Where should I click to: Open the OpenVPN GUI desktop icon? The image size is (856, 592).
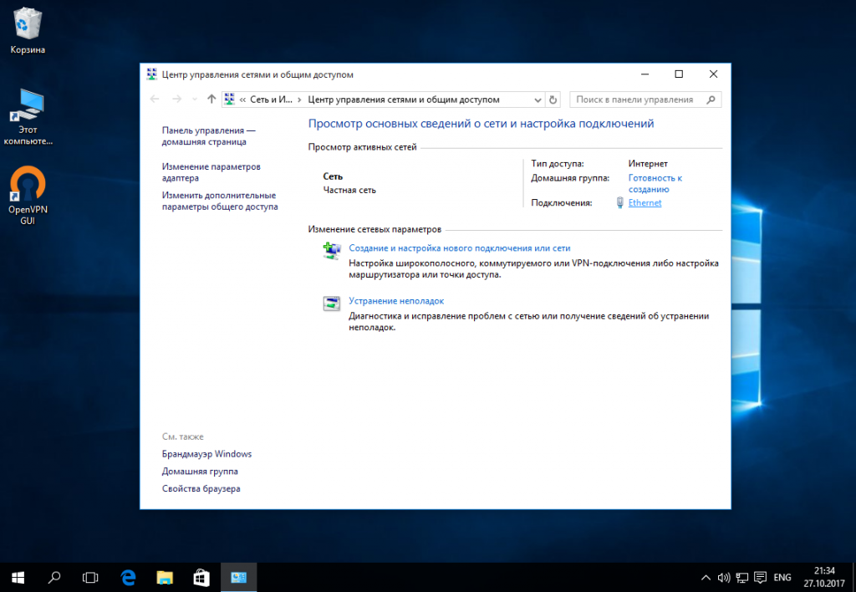[28, 195]
